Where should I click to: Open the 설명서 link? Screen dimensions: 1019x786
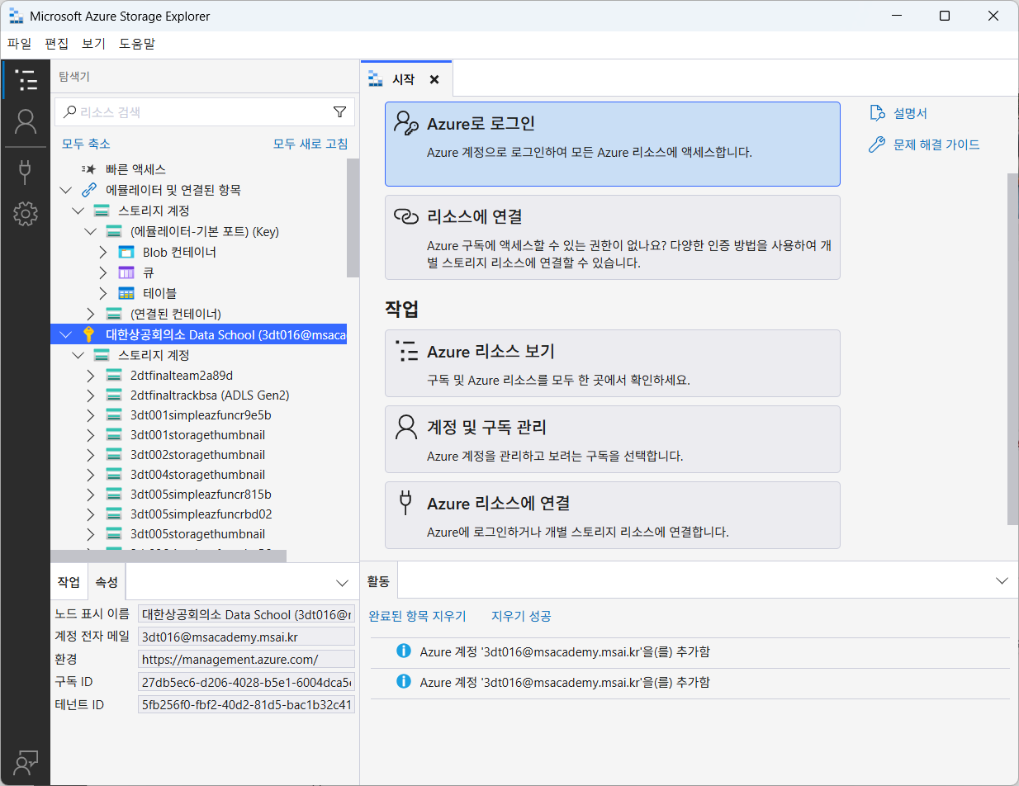(910, 113)
